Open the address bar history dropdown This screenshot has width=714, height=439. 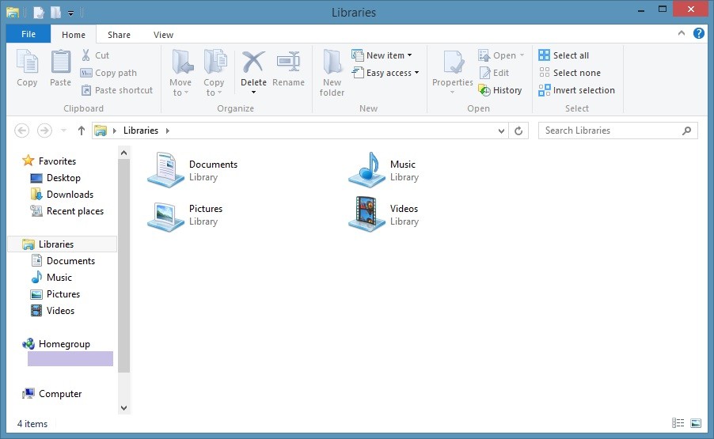pyautogui.click(x=502, y=131)
